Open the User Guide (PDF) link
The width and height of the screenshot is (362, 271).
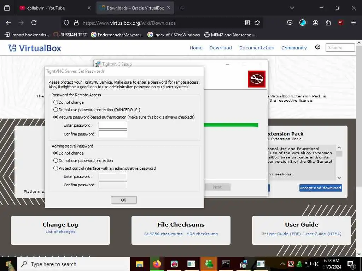pos(284,234)
